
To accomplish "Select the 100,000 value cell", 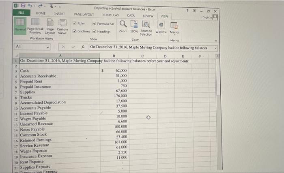I will 114,126.
